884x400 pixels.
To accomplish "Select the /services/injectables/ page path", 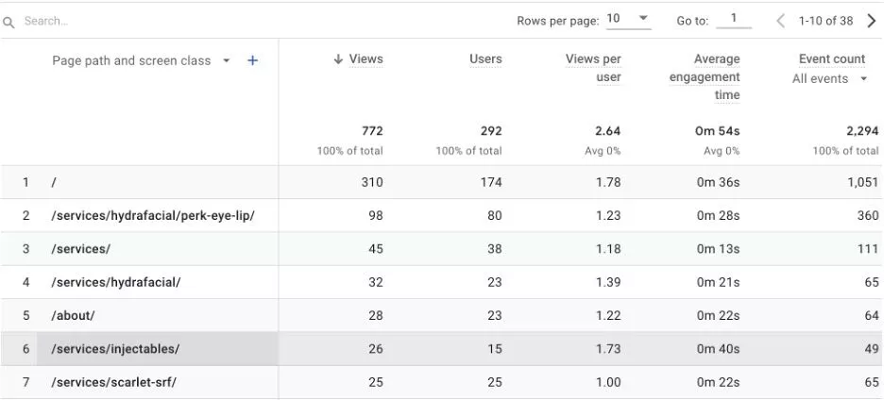I will coord(115,349).
